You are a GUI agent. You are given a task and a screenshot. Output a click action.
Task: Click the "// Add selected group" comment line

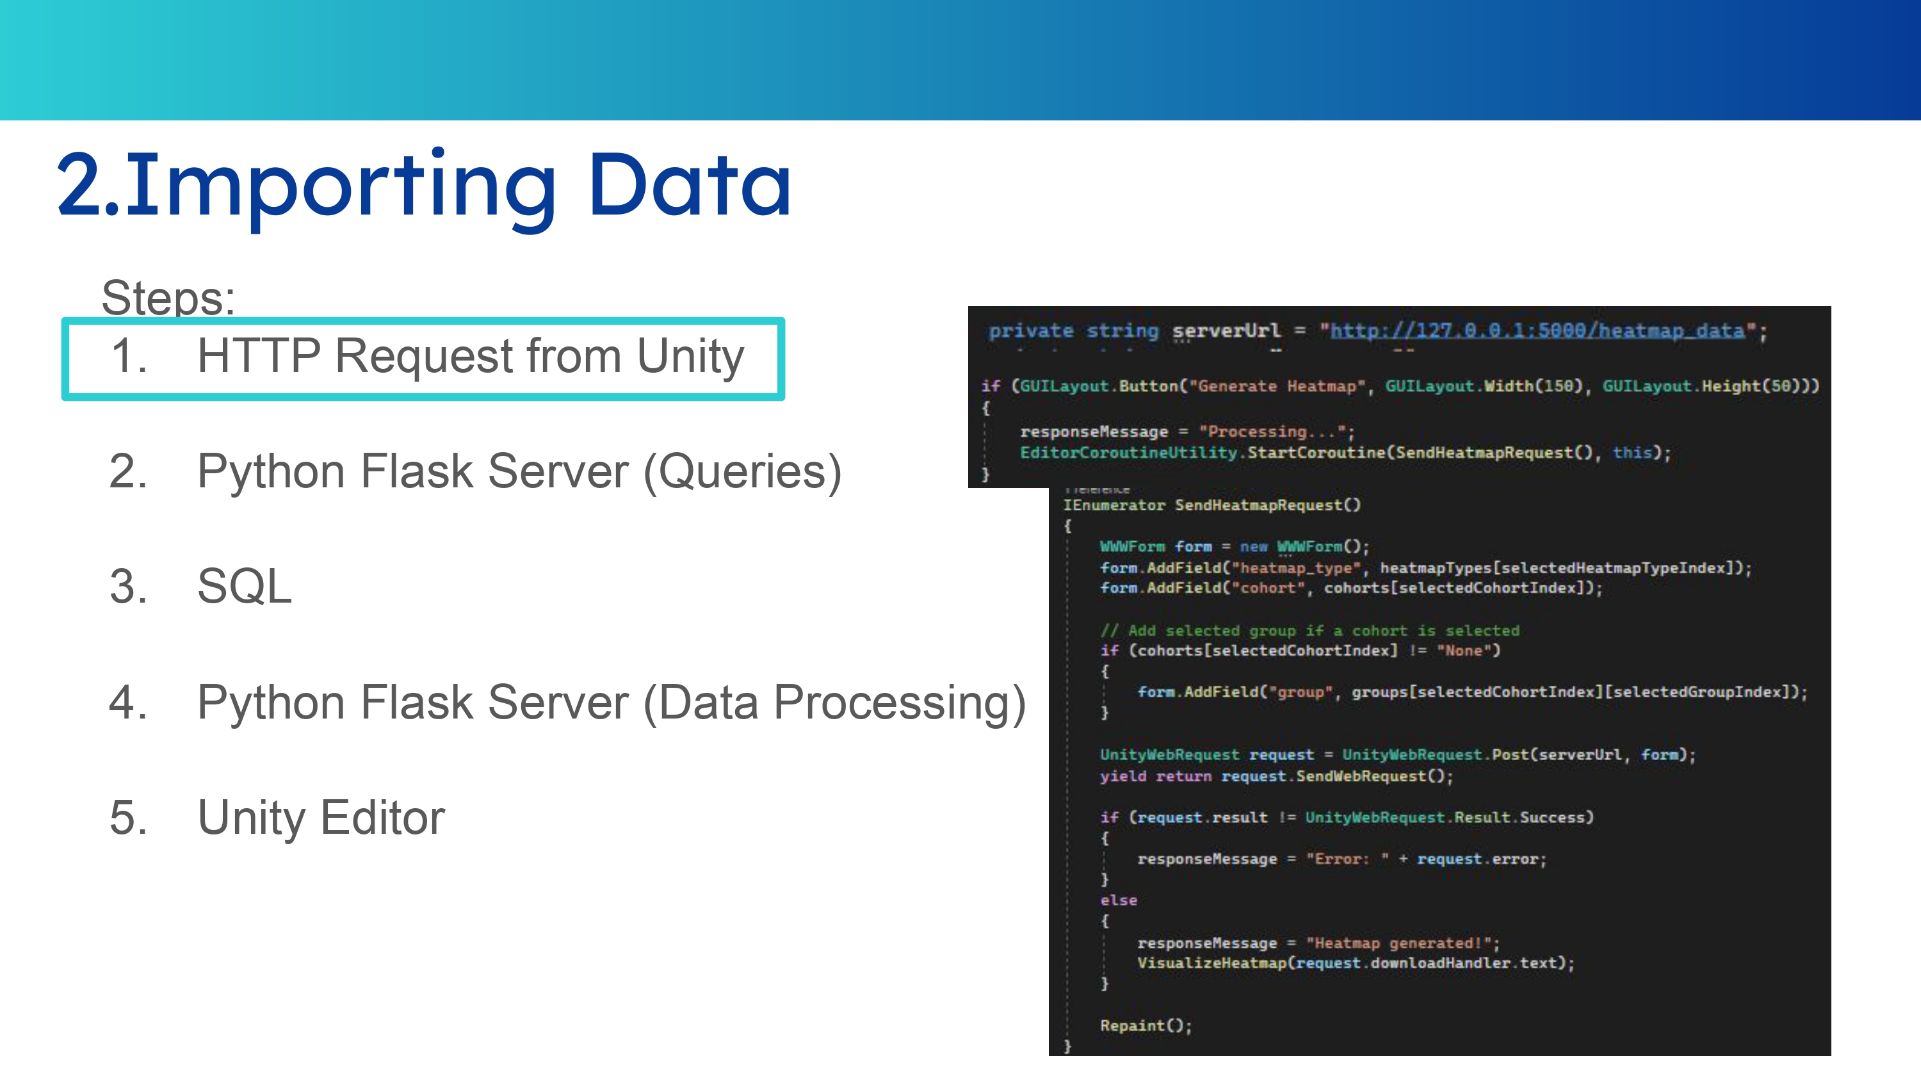pyautogui.click(x=1309, y=631)
